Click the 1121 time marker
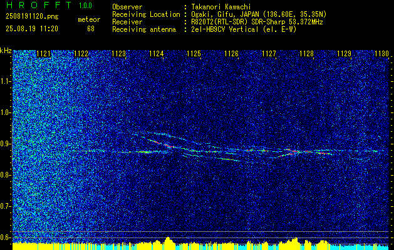Screen dimensions: 394x250 [x=43, y=54]
